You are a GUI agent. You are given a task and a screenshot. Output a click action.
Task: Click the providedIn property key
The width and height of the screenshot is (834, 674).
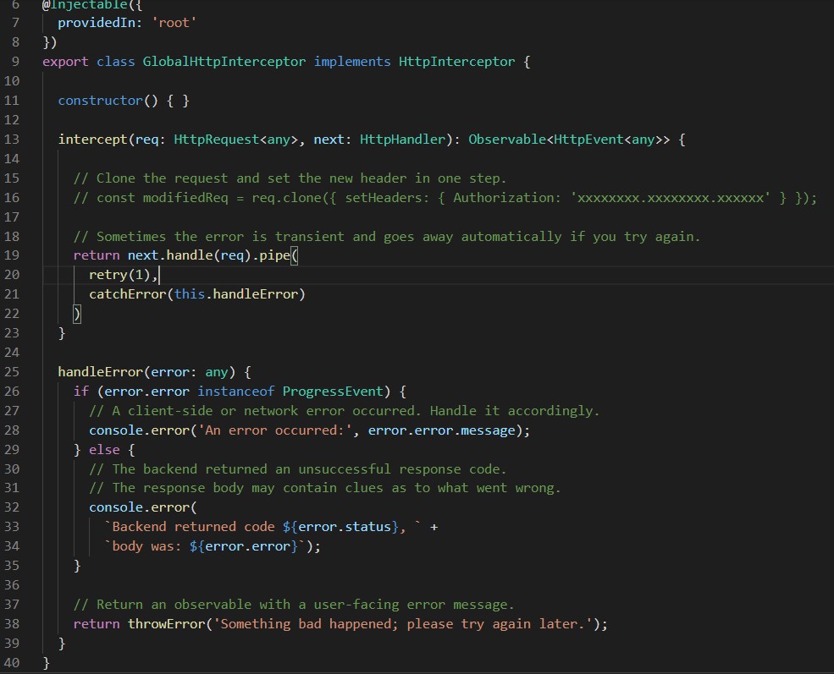[x=92, y=23]
